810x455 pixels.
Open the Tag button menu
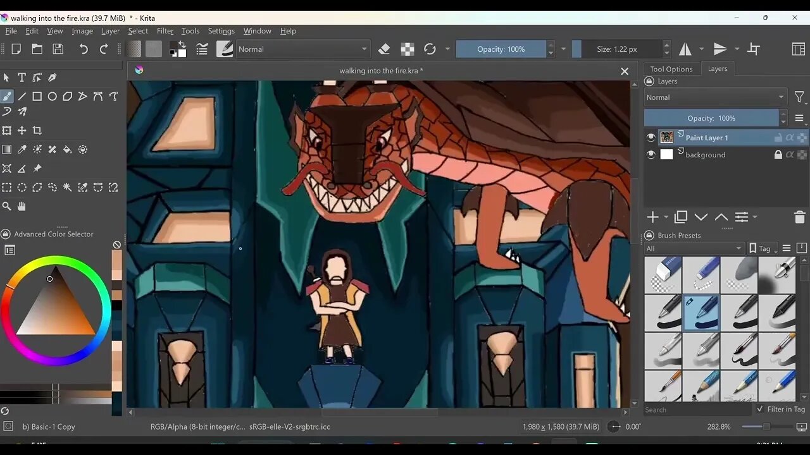coord(763,248)
